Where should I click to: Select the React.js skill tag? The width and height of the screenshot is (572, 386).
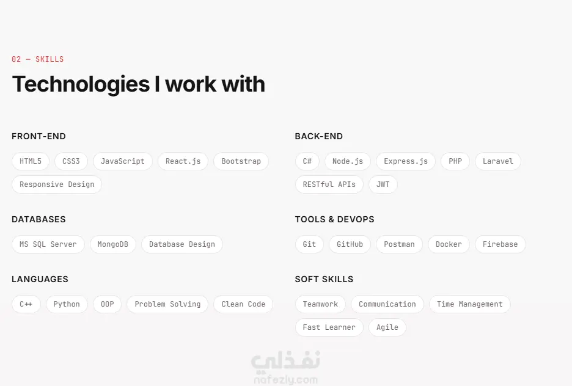coord(183,161)
